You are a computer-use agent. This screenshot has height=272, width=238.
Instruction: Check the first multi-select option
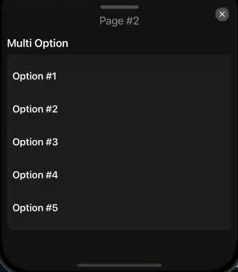[34, 76]
